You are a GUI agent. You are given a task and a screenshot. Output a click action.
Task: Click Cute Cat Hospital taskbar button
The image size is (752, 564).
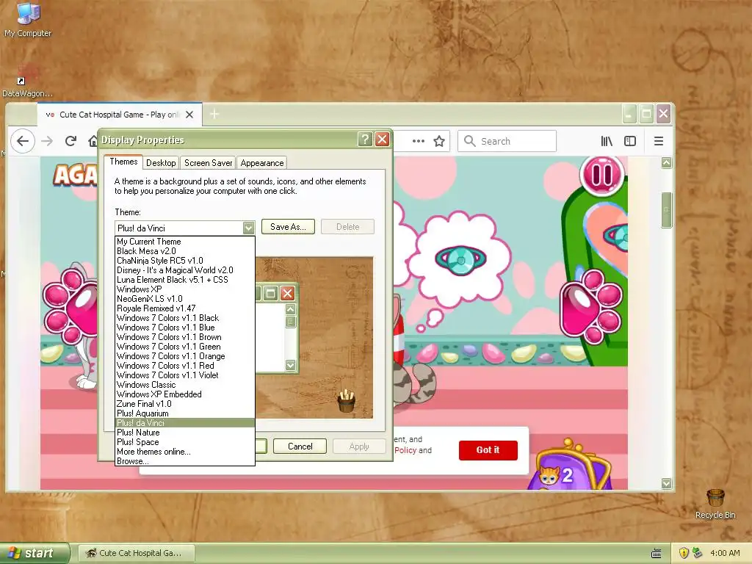click(136, 553)
